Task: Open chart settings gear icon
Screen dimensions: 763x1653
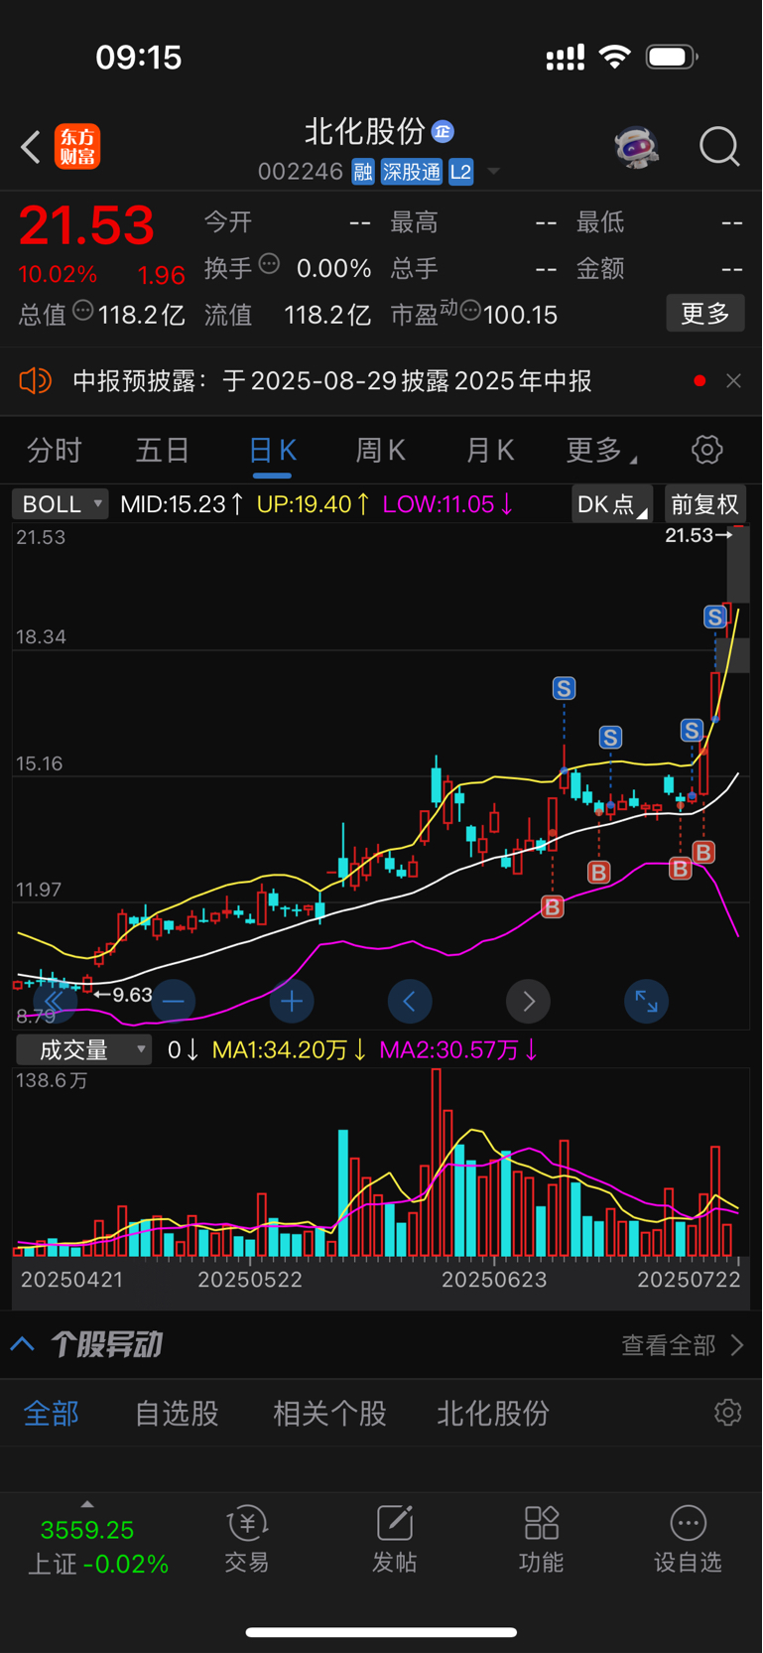Action: (x=707, y=450)
